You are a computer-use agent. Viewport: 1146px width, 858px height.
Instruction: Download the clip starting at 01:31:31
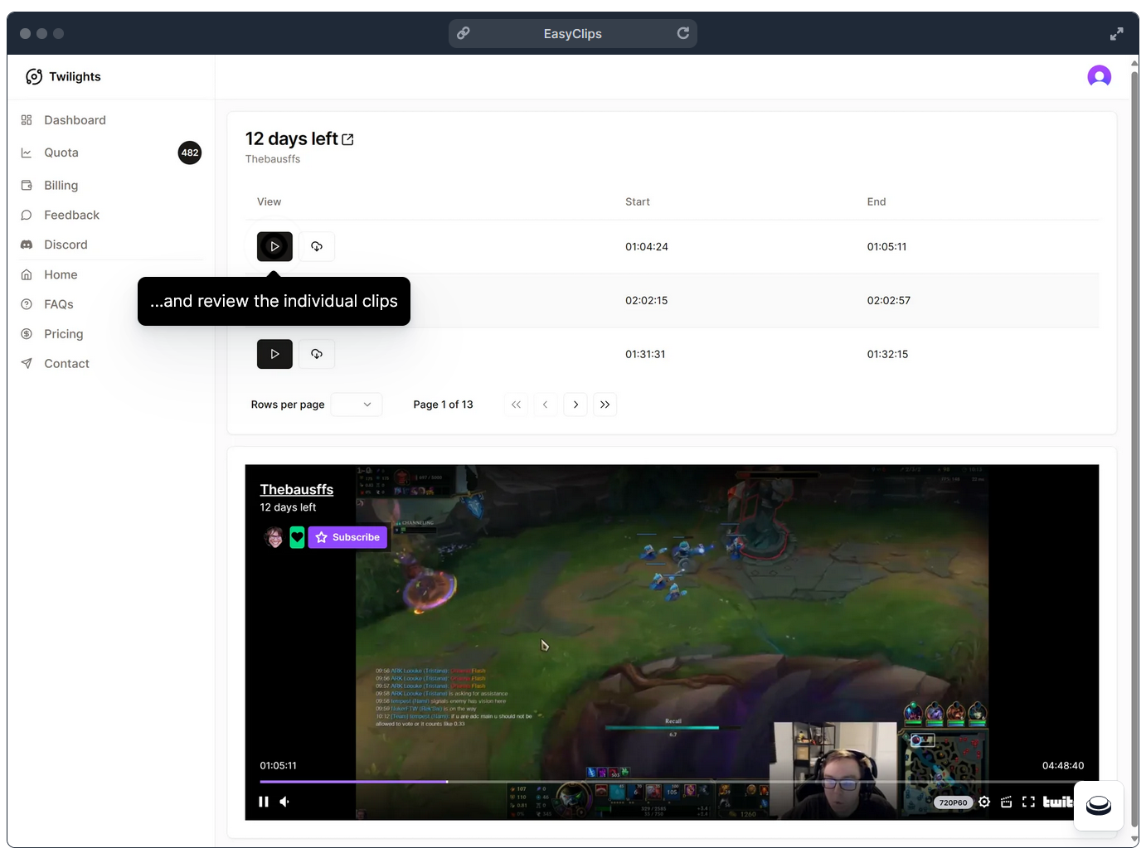[x=317, y=354]
